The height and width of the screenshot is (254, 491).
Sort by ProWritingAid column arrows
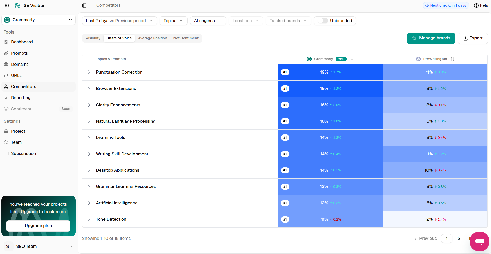pyautogui.click(x=452, y=59)
